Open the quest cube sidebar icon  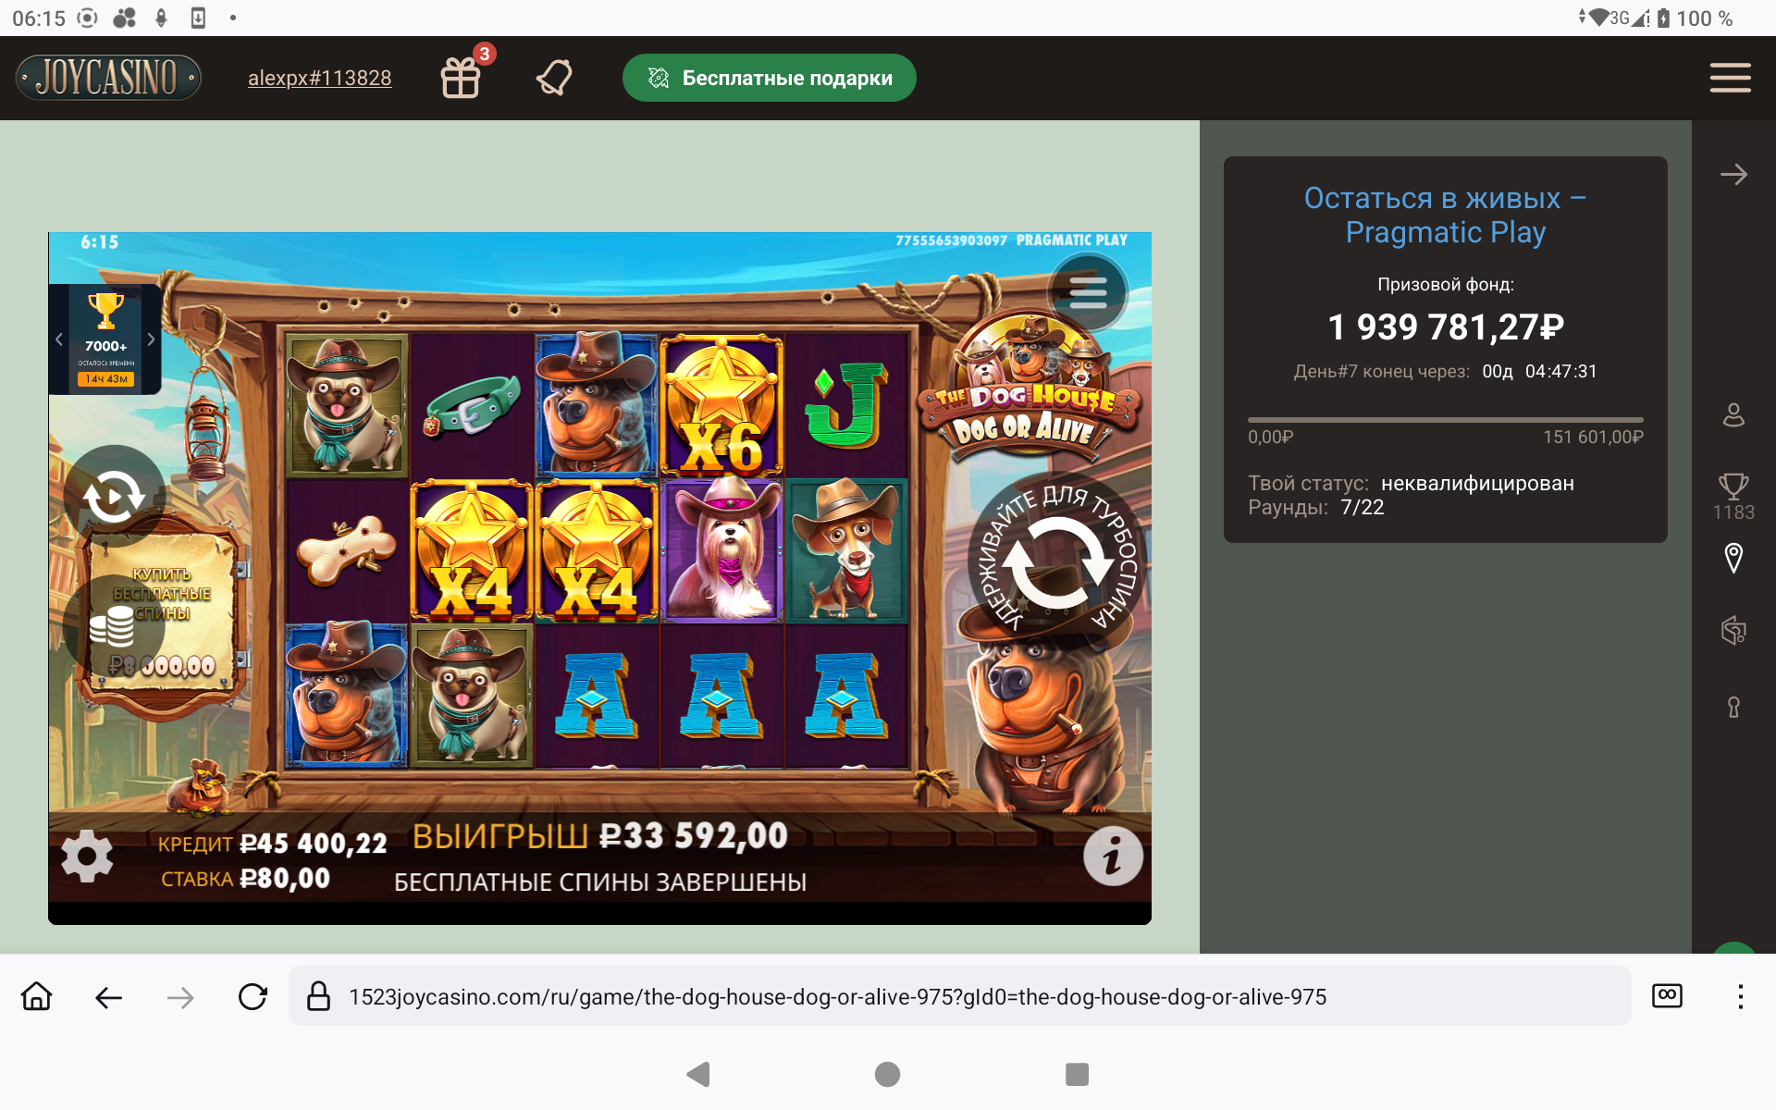[x=1733, y=631]
